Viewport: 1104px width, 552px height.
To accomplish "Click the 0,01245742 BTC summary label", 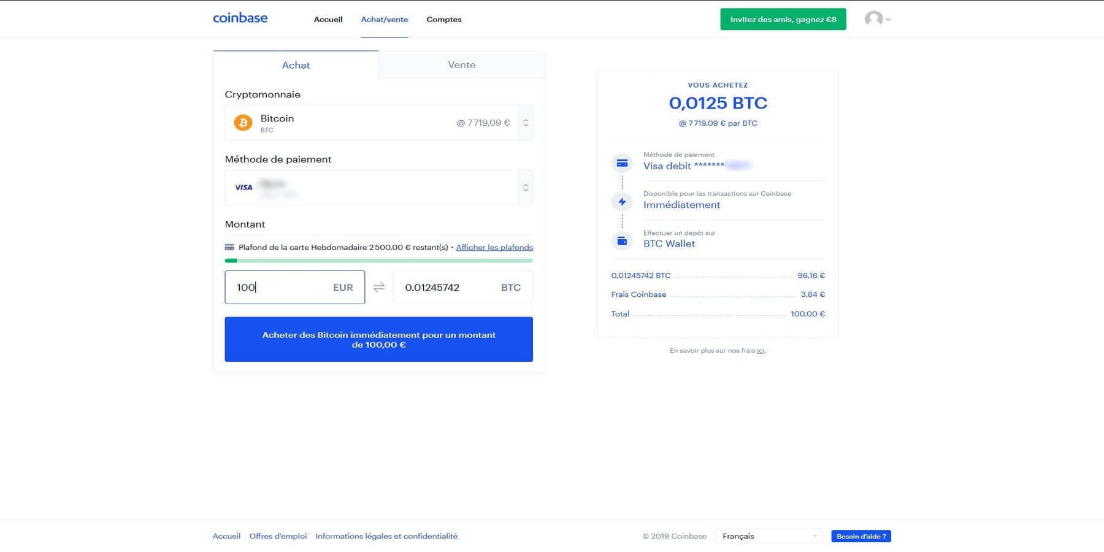I will pos(641,275).
